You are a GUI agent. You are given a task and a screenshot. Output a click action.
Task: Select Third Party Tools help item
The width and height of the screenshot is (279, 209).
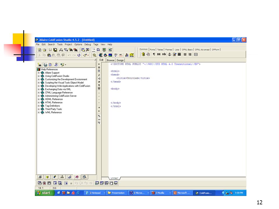point(53,109)
